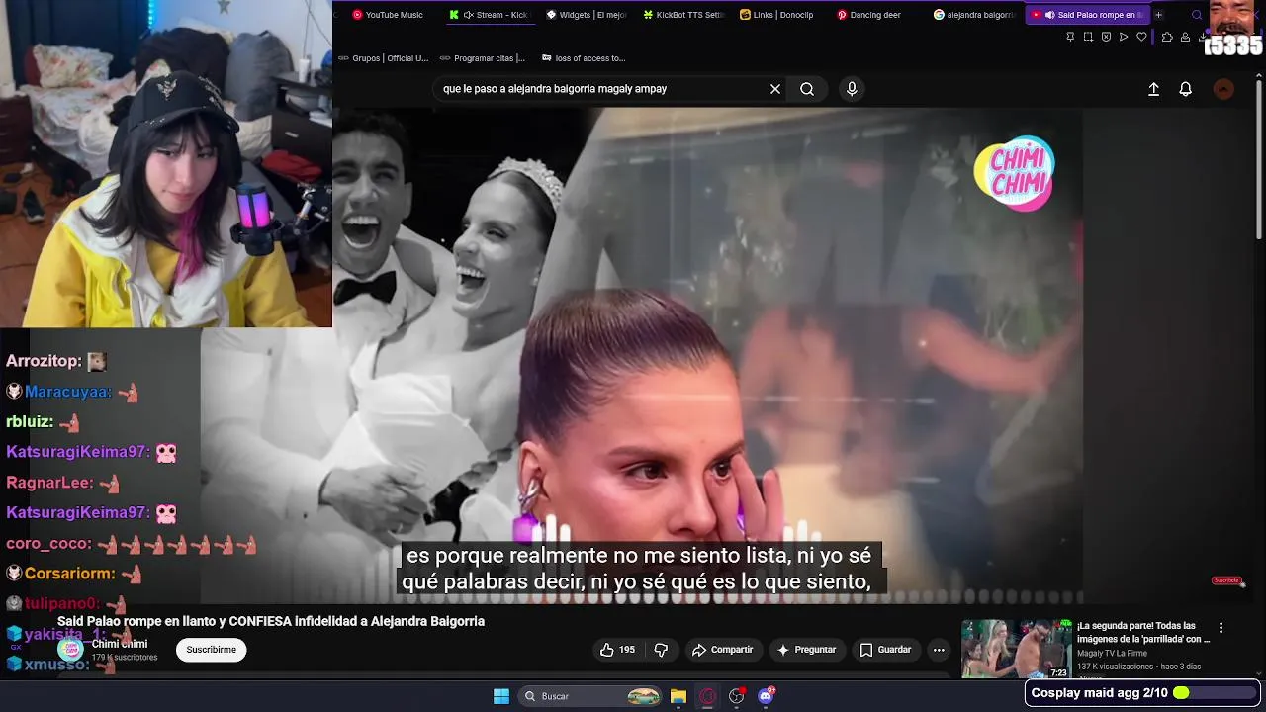Open the Discord taskbar icon
Screen dimensions: 1266x712
pyautogui.click(x=766, y=696)
